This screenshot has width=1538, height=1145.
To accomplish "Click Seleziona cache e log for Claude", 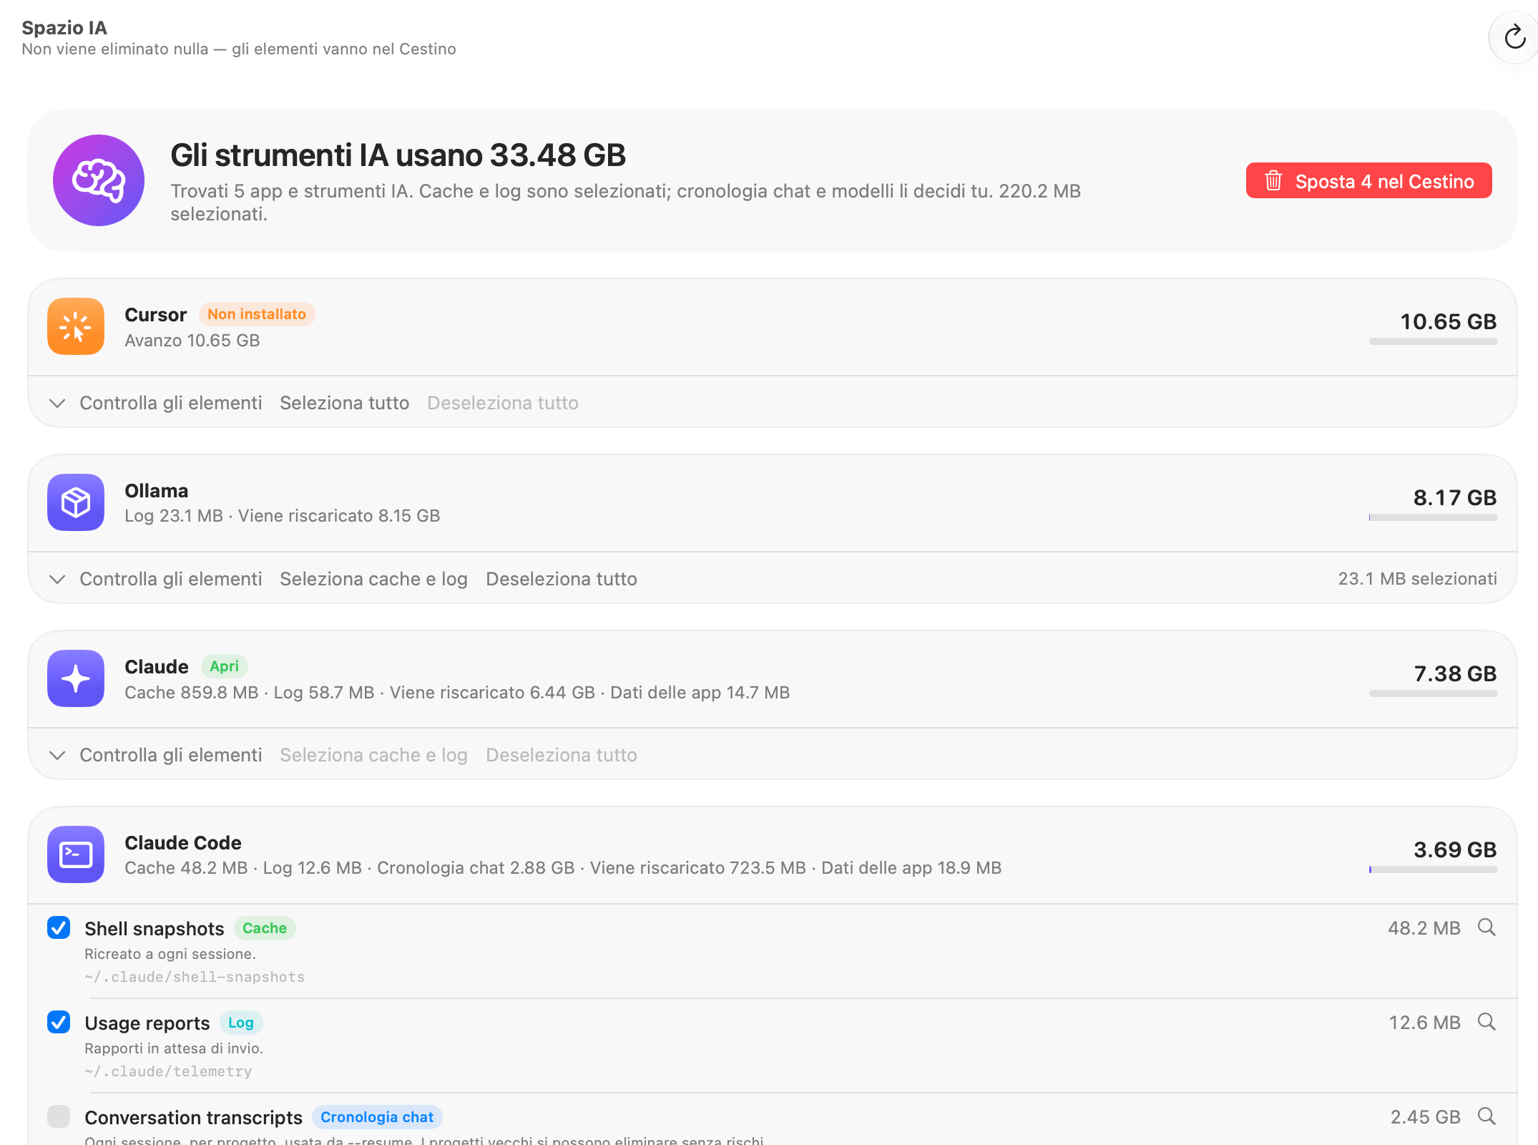I will pyautogui.click(x=373, y=755).
